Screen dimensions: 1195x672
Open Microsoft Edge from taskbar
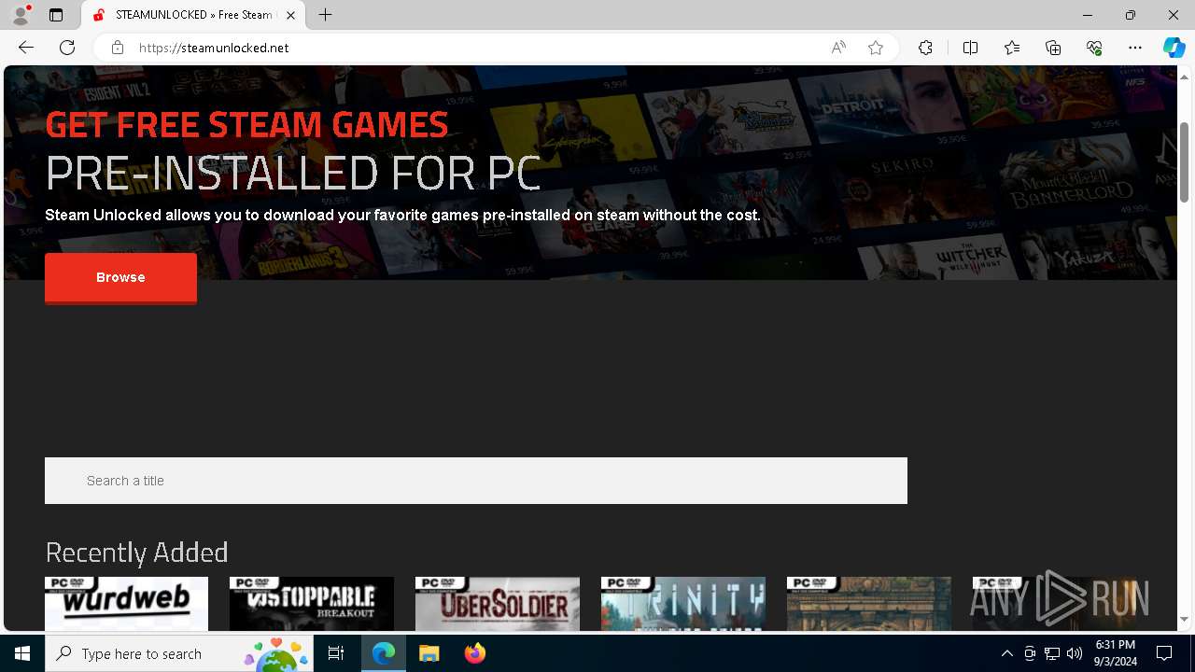[x=384, y=653]
